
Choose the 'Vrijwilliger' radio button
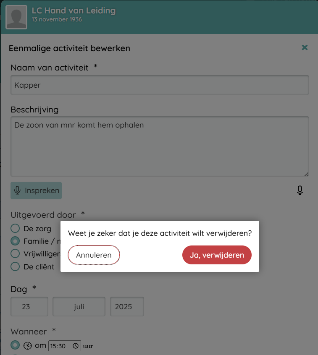point(15,254)
